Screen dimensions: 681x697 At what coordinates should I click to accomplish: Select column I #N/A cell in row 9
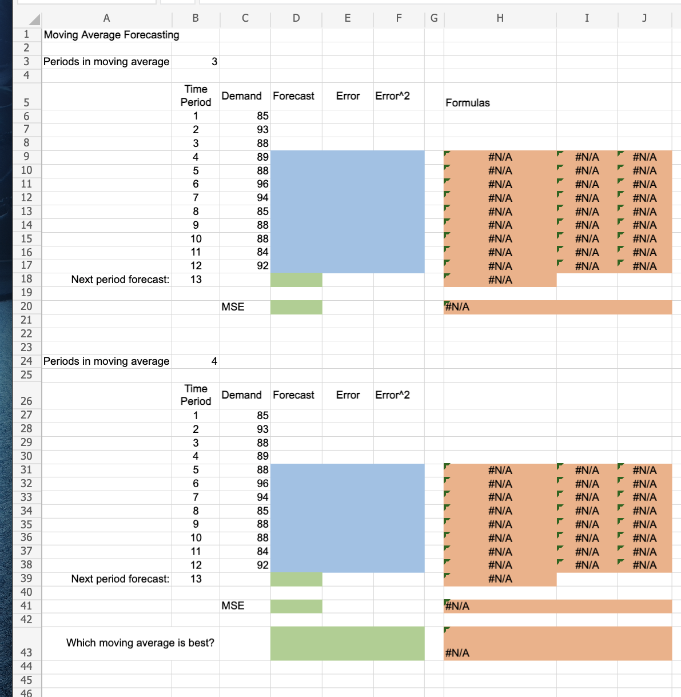pyautogui.click(x=587, y=157)
